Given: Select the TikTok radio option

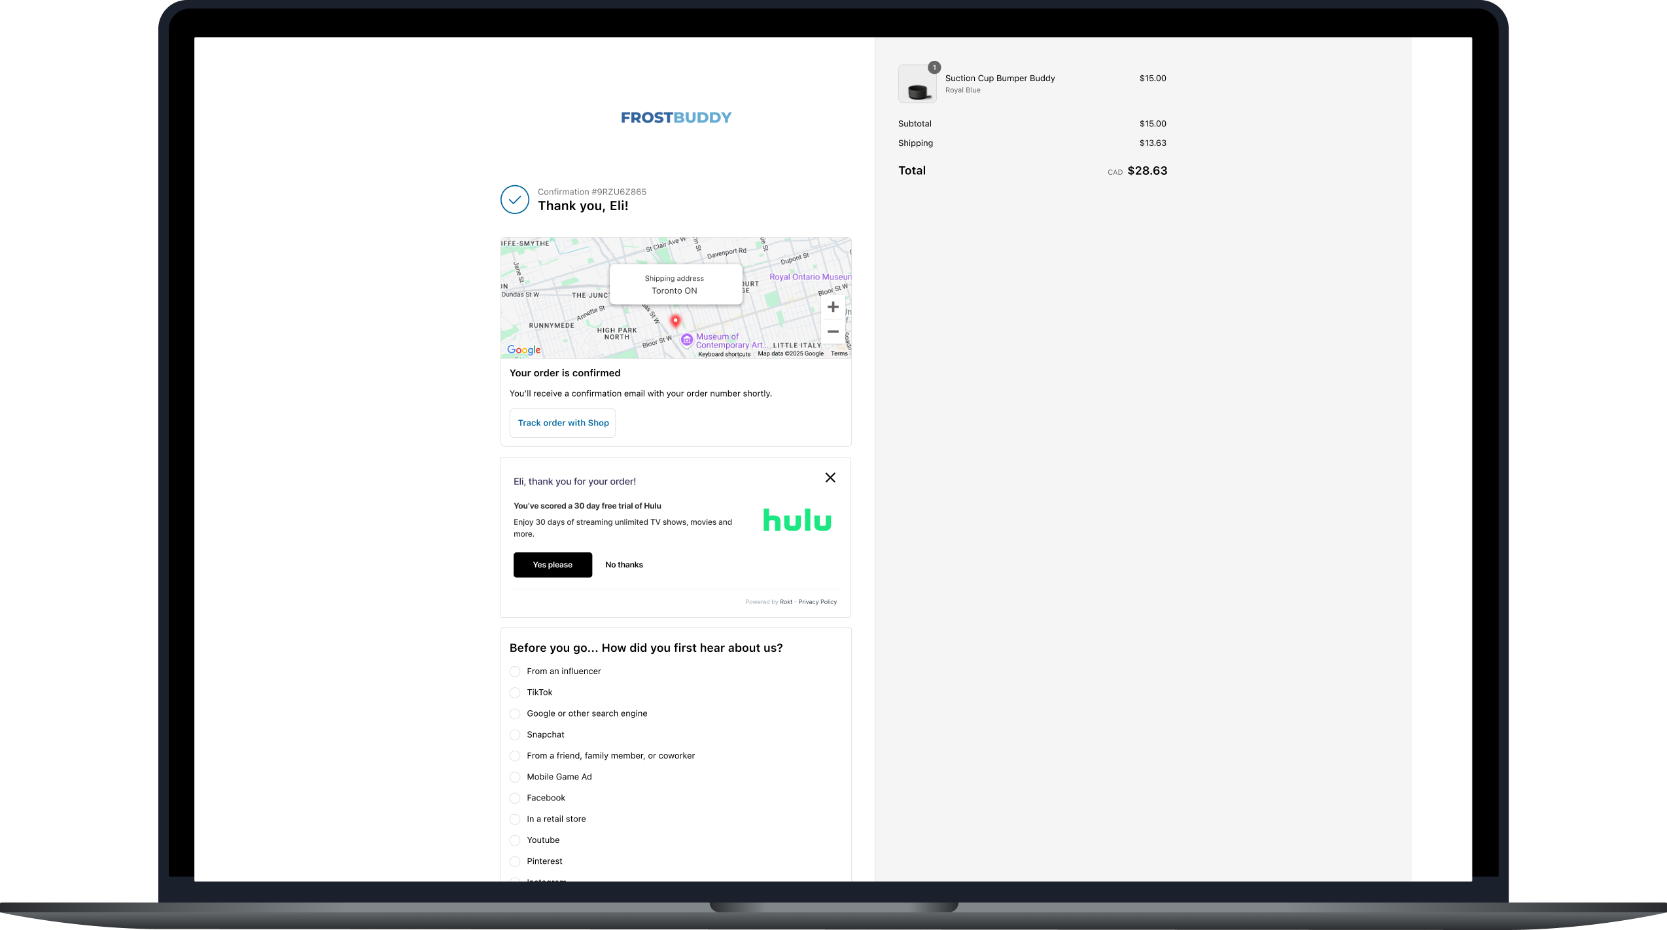Looking at the screenshot, I should point(515,692).
